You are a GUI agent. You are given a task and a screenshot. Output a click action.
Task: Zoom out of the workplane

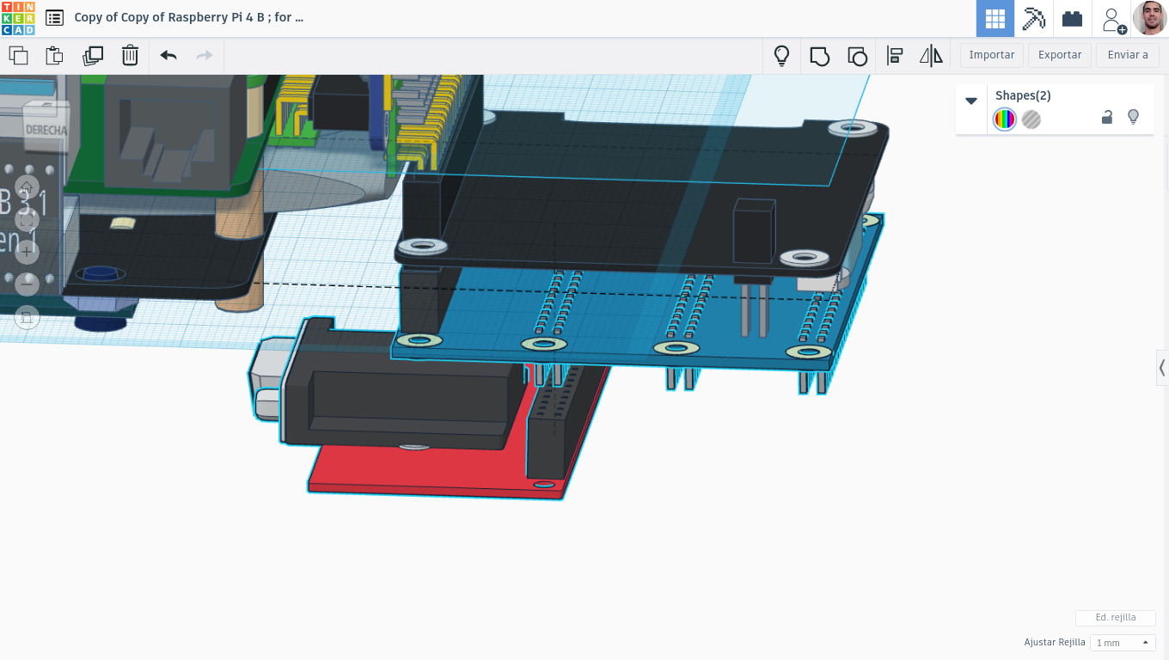[27, 284]
